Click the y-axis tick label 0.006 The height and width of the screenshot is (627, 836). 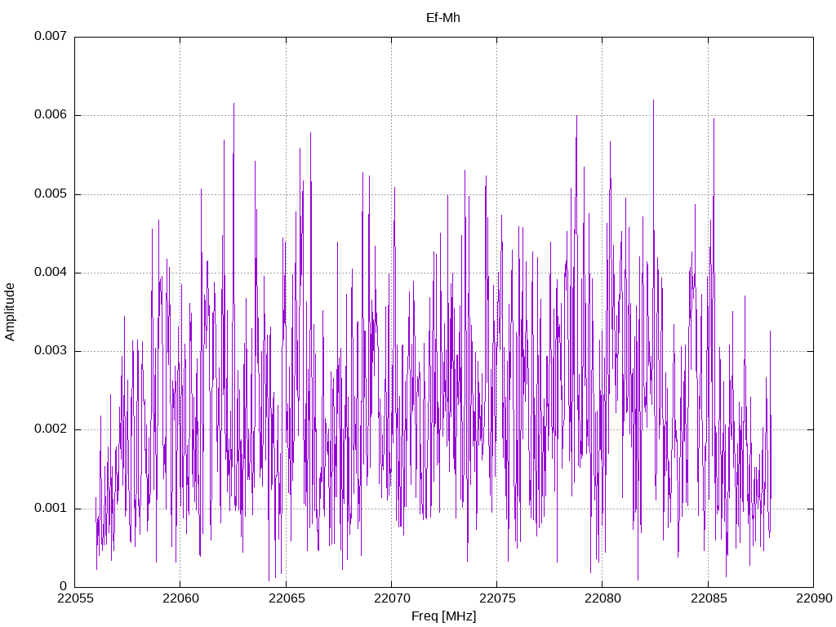coord(51,114)
